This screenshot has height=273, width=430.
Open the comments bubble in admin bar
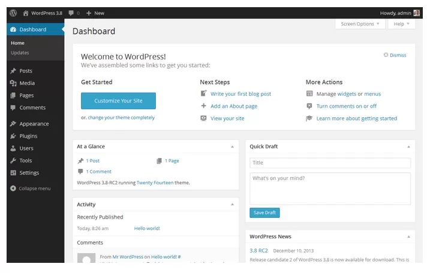(71, 13)
